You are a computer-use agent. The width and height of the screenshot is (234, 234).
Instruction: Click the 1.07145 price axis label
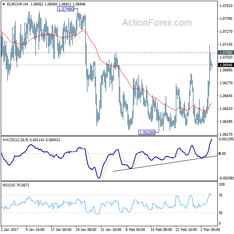(x=226, y=44)
